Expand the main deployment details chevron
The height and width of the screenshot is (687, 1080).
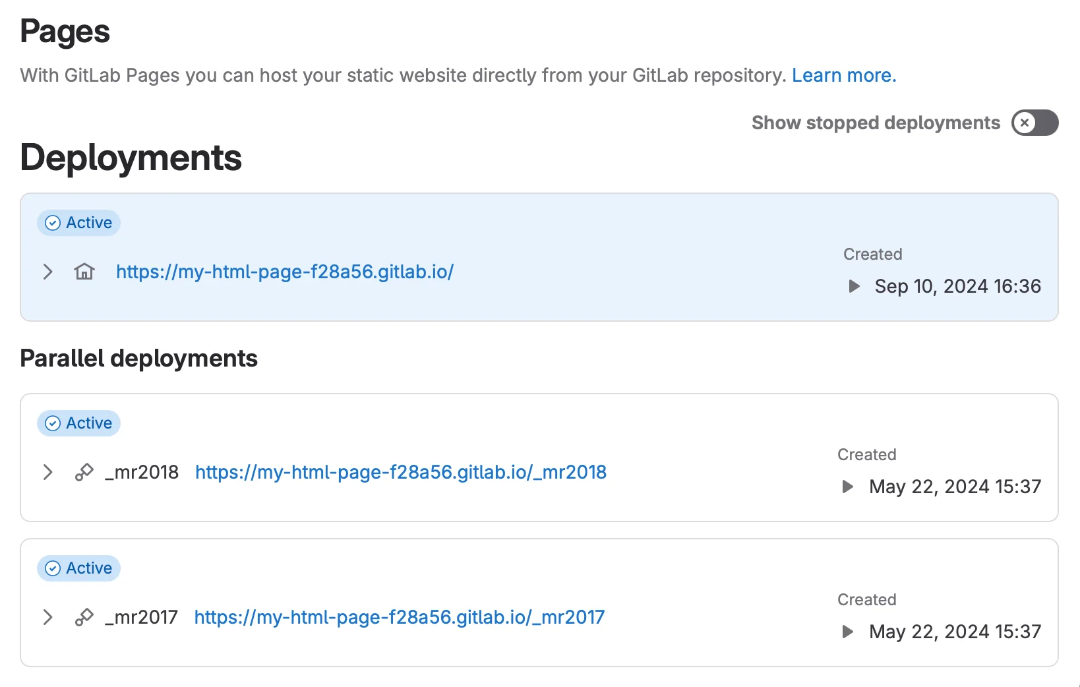coord(47,272)
